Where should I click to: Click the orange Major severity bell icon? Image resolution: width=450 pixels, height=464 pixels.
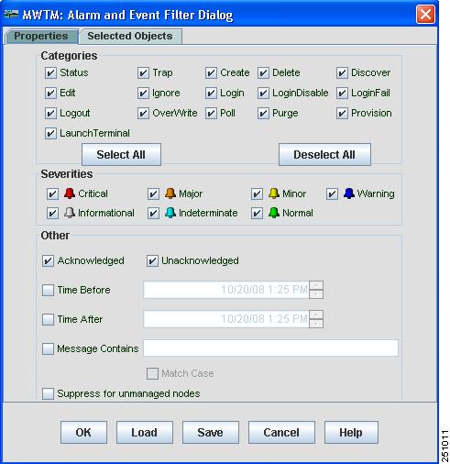click(170, 193)
